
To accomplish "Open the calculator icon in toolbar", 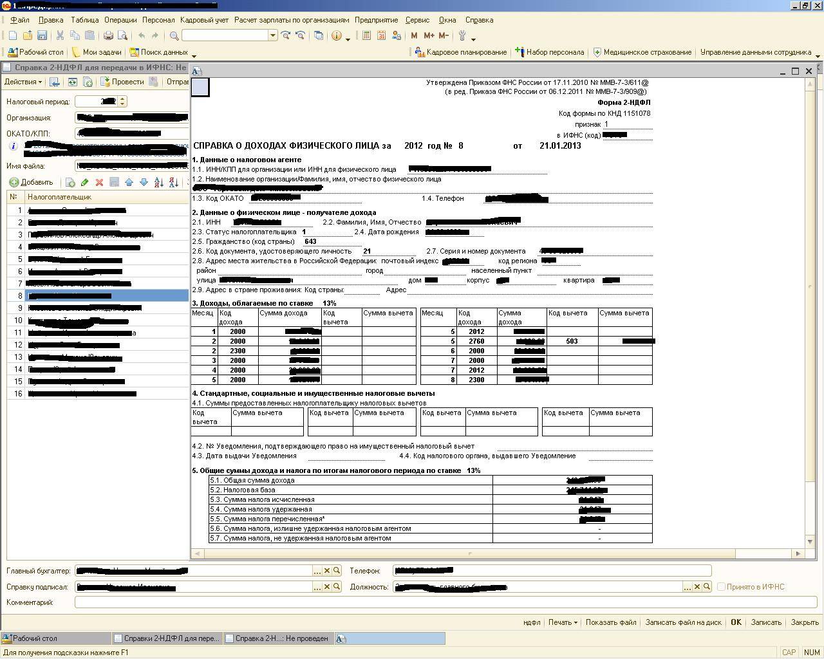I will (x=366, y=35).
